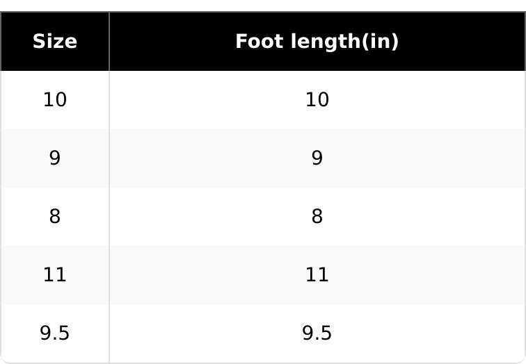
Task: Click the divider between the two header cells
Action: [x=109, y=42]
